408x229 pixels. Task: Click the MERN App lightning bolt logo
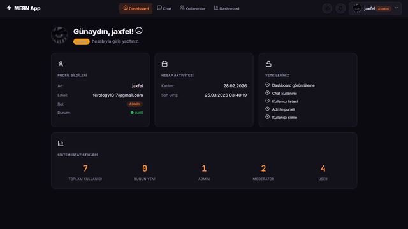coord(9,8)
